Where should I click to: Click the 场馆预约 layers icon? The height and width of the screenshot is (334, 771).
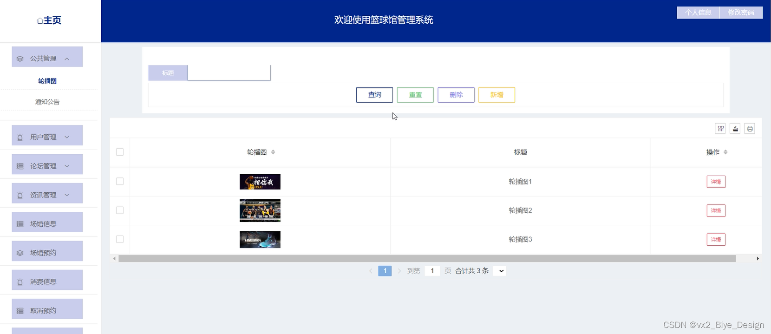point(20,253)
